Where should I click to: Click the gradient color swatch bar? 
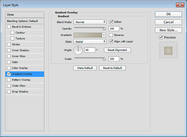[x=88, y=35]
